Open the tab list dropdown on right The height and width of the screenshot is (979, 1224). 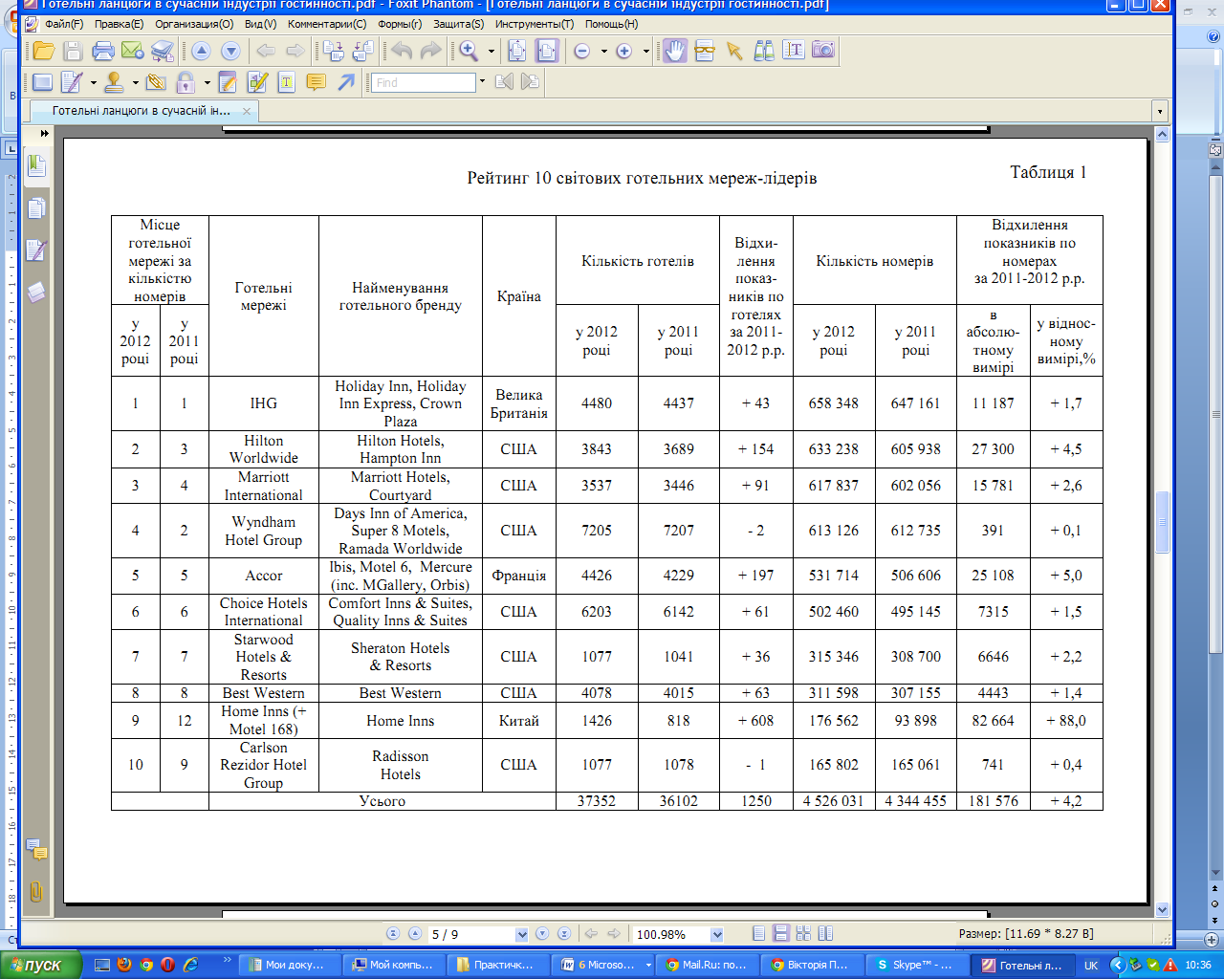pyautogui.click(x=1160, y=111)
